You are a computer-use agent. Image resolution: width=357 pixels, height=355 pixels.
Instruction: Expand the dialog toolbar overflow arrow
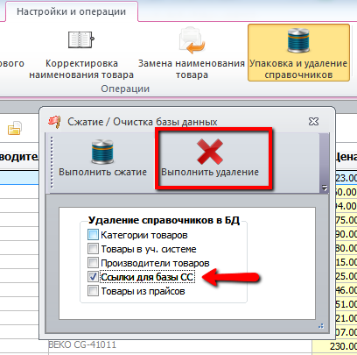tap(325, 188)
